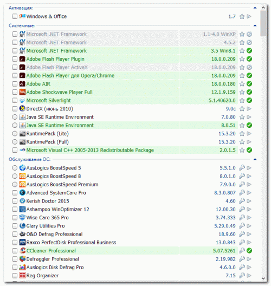Click version 13.0.843 of Raxco PerfectDisk

click(x=225, y=243)
